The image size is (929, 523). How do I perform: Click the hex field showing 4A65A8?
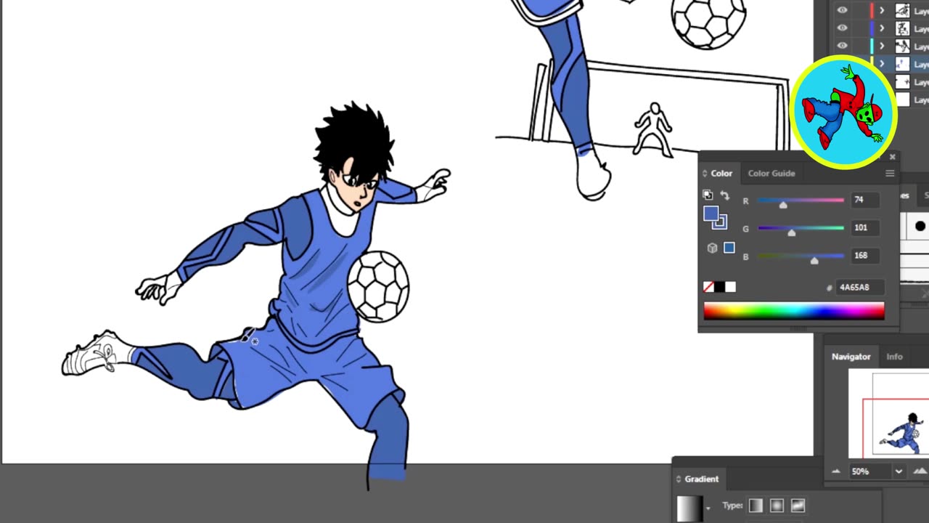point(861,287)
